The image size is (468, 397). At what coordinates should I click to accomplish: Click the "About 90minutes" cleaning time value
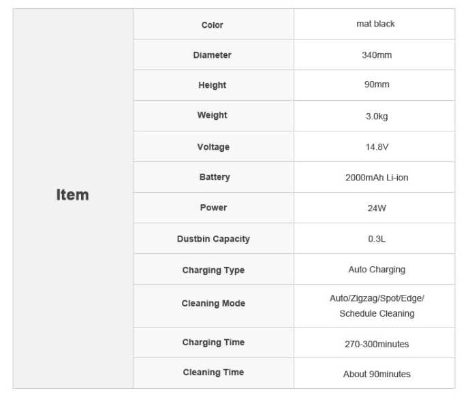(377, 374)
